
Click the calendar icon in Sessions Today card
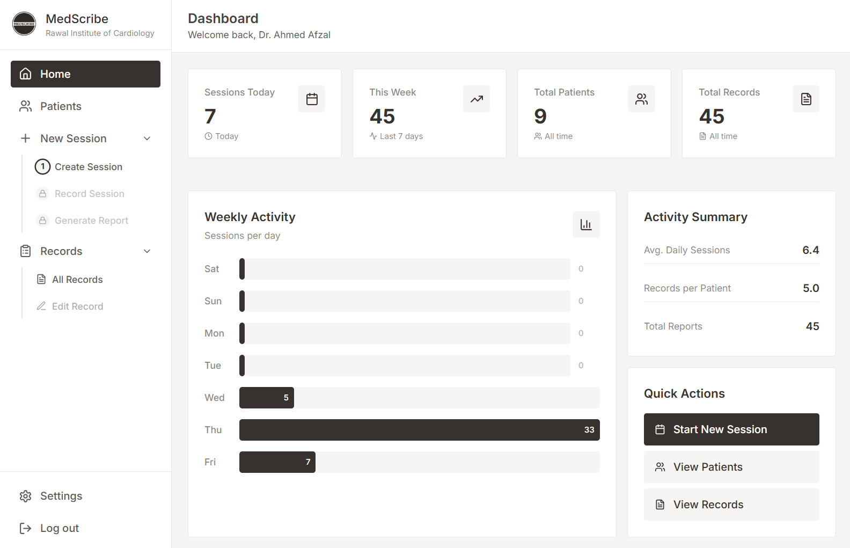point(312,99)
